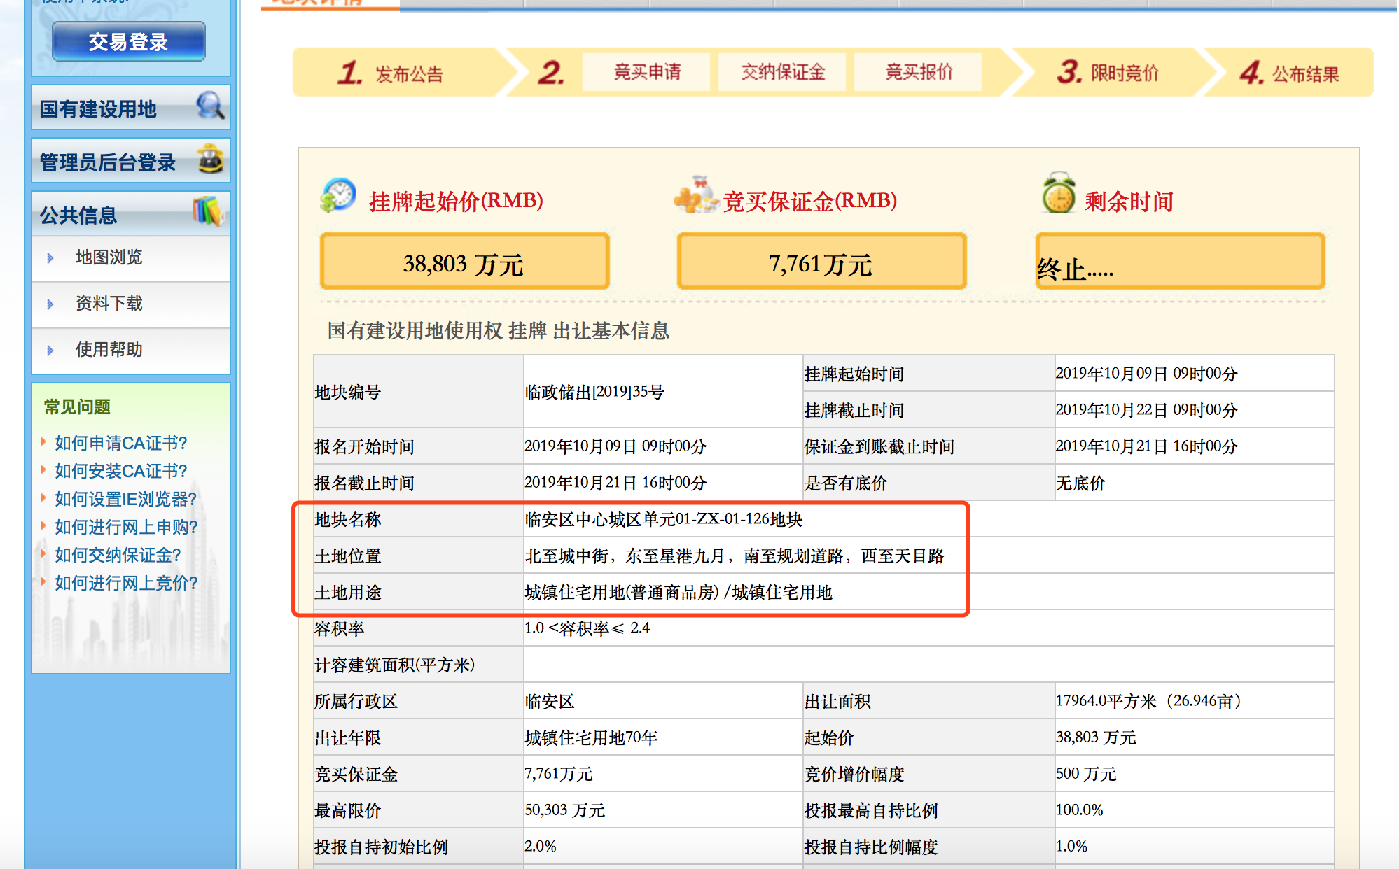Screen dimensions: 1399x869
Task: Click the magnifier icon beside 国有建设用地
Action: pyautogui.click(x=210, y=106)
